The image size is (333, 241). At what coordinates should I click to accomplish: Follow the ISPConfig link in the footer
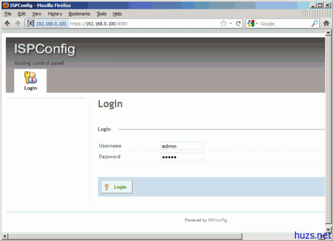point(217,220)
